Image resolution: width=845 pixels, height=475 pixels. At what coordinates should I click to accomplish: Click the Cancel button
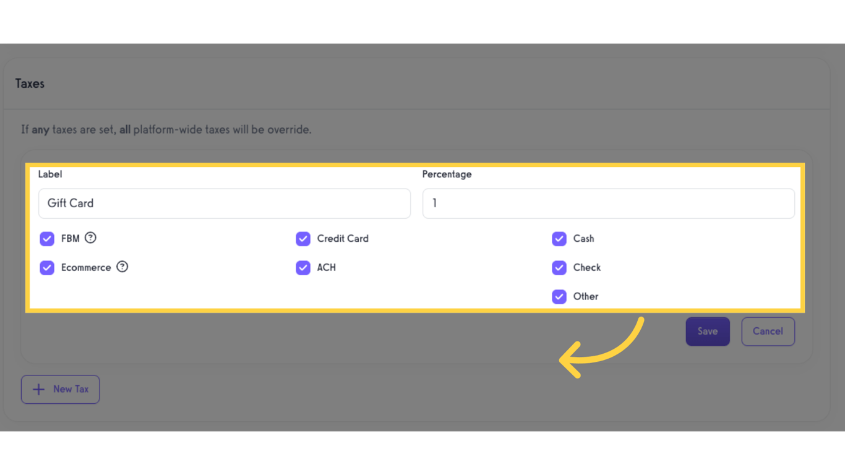(768, 331)
